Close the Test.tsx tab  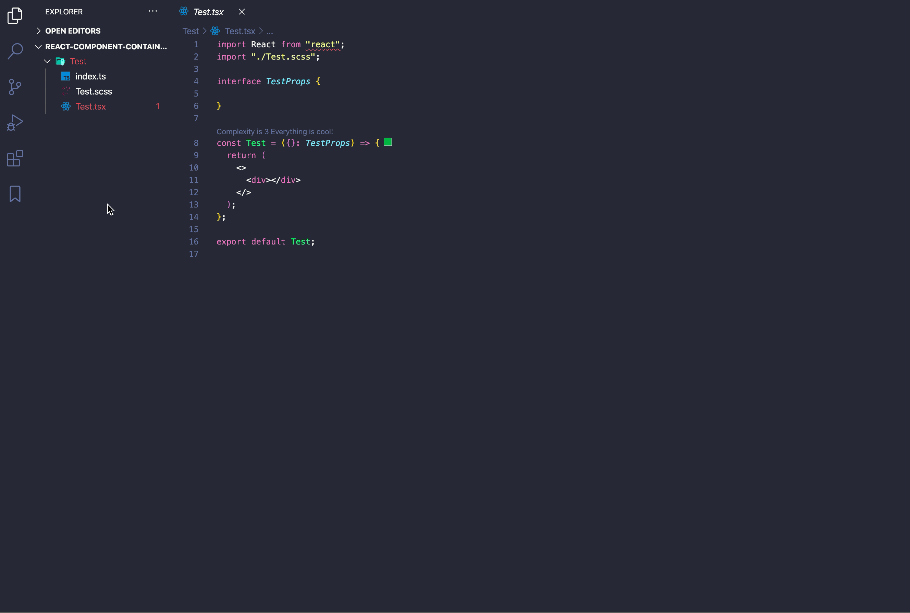(242, 12)
